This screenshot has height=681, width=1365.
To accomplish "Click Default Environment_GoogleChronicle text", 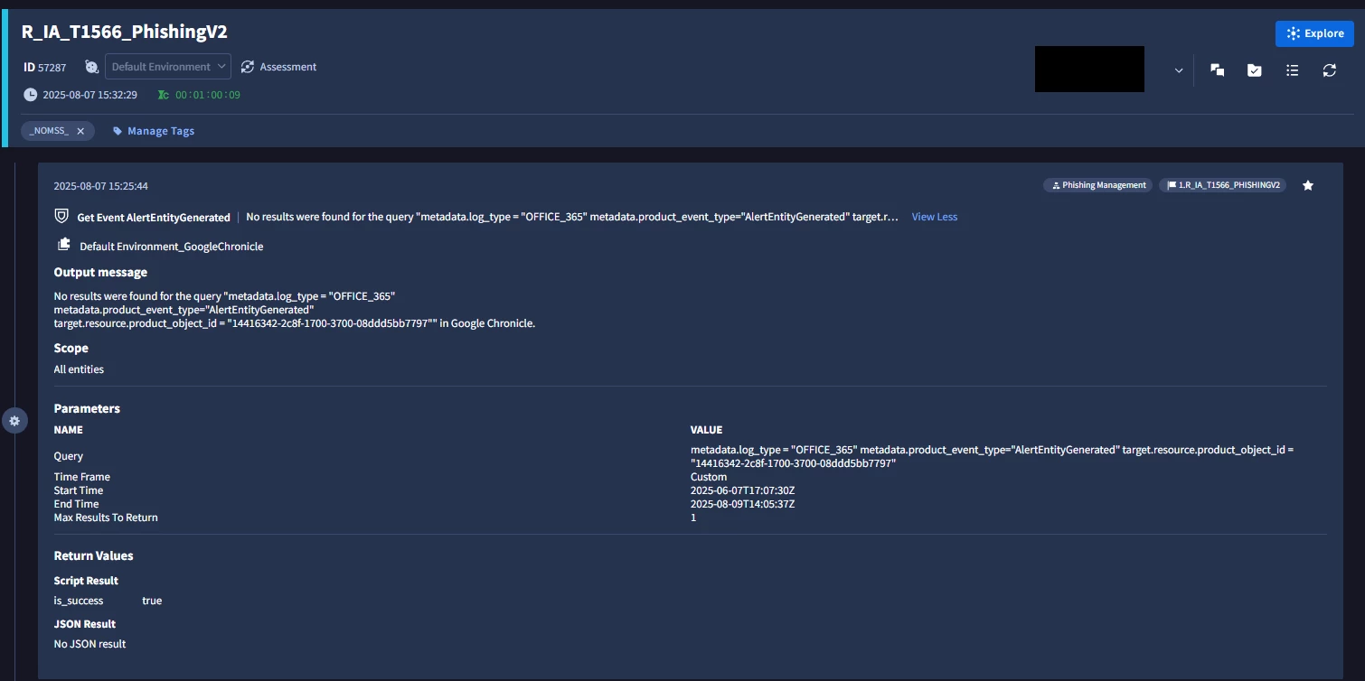I will coord(172,247).
